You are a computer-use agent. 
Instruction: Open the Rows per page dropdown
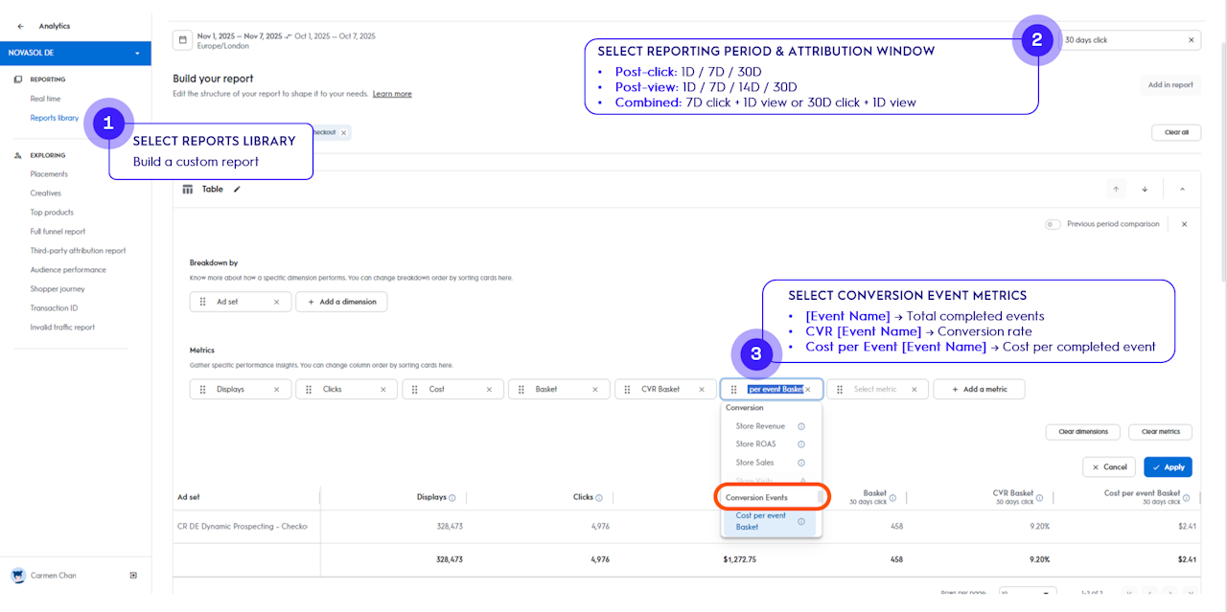(x=1027, y=593)
